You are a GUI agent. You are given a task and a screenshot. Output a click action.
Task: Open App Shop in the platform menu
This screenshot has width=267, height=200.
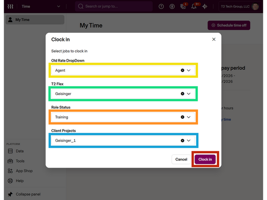[x=24, y=171]
